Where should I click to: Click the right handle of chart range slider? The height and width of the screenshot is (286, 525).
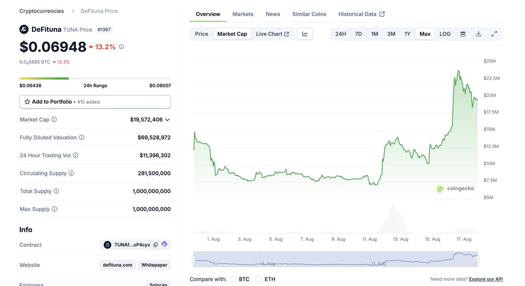tap(478, 259)
